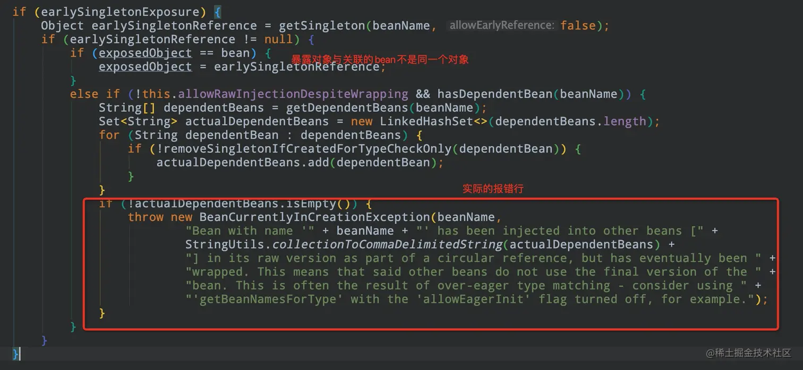The width and height of the screenshot is (803, 370).
Task: Click the add method on actualDependentBeans
Action: [319, 162]
